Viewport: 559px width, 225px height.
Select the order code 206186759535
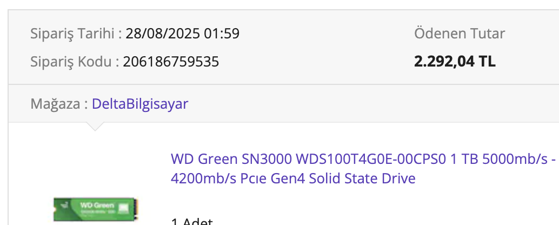pyautogui.click(x=171, y=62)
